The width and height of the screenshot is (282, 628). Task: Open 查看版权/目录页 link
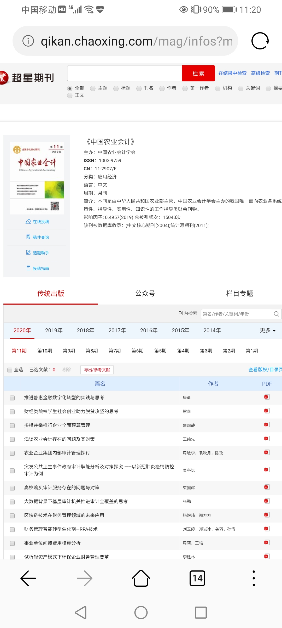[265, 369]
